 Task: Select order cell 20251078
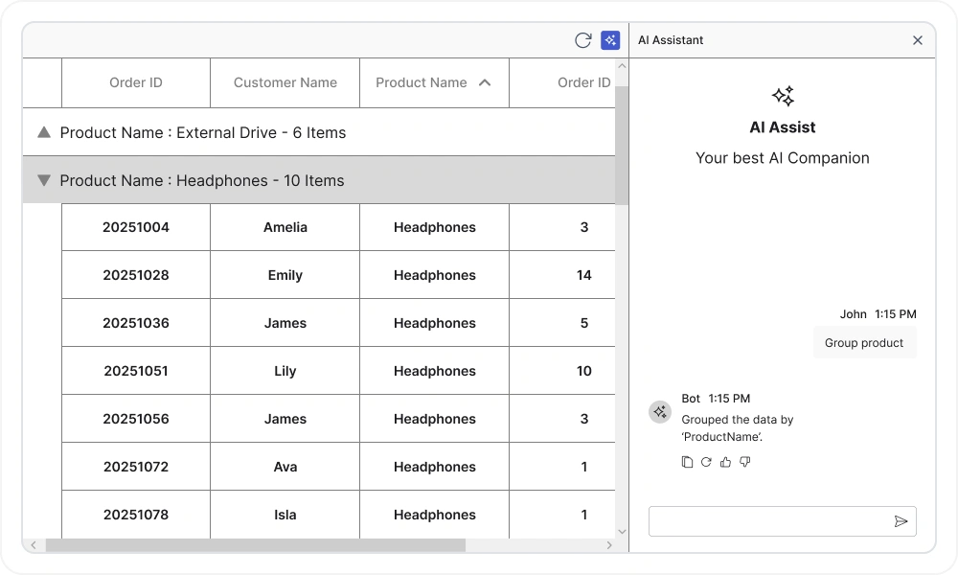(x=136, y=515)
